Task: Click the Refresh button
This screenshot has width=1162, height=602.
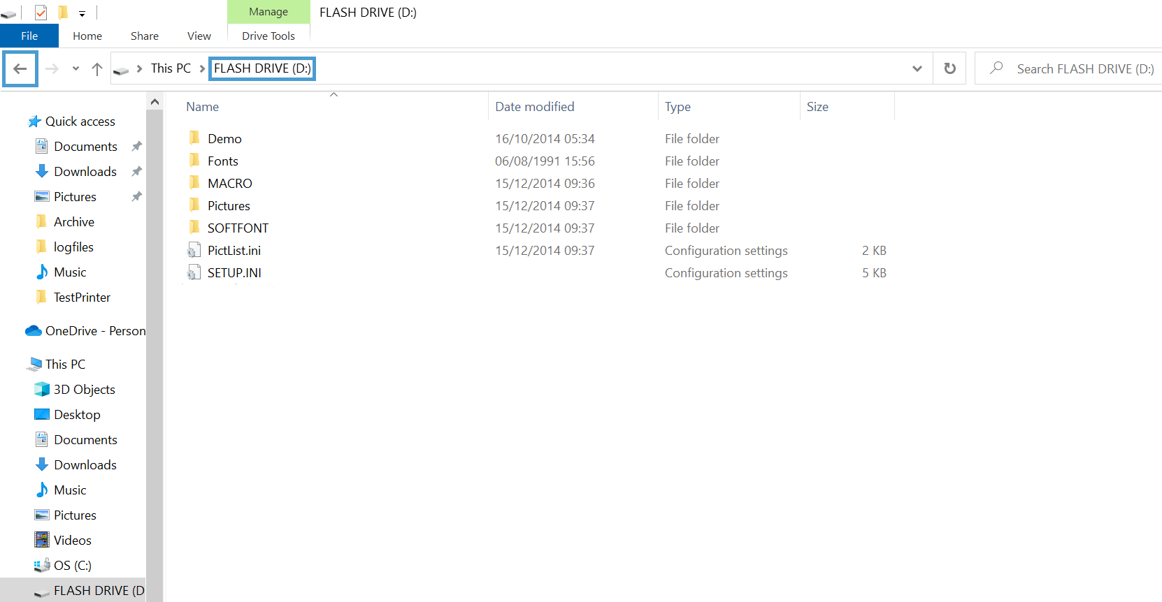Action: tap(949, 68)
